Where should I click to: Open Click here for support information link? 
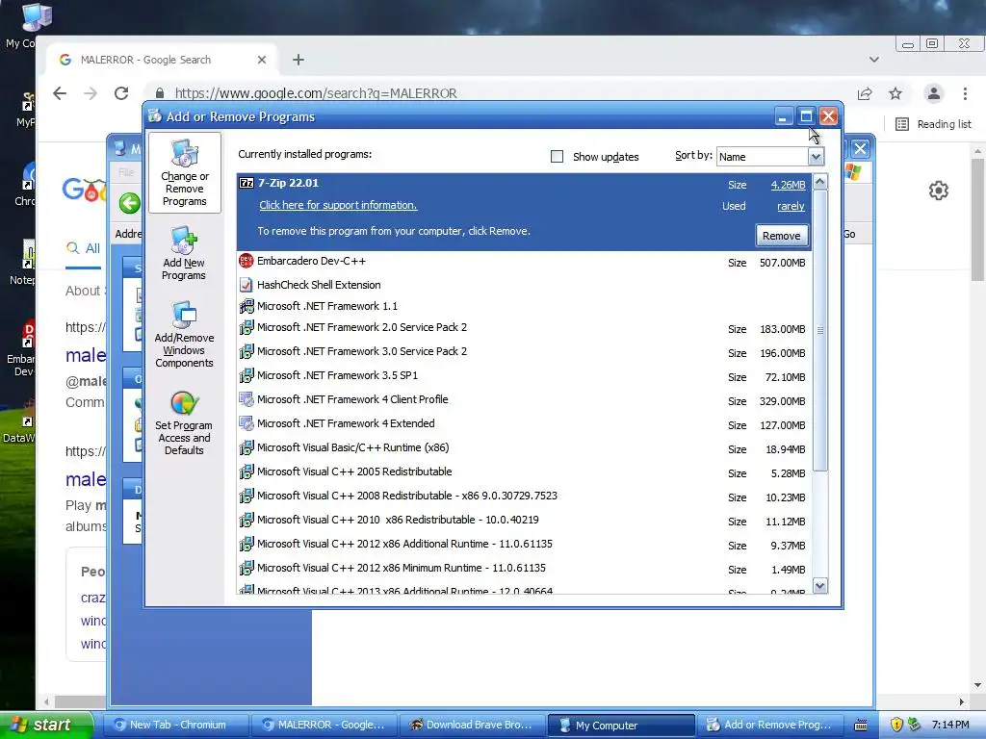point(338,206)
